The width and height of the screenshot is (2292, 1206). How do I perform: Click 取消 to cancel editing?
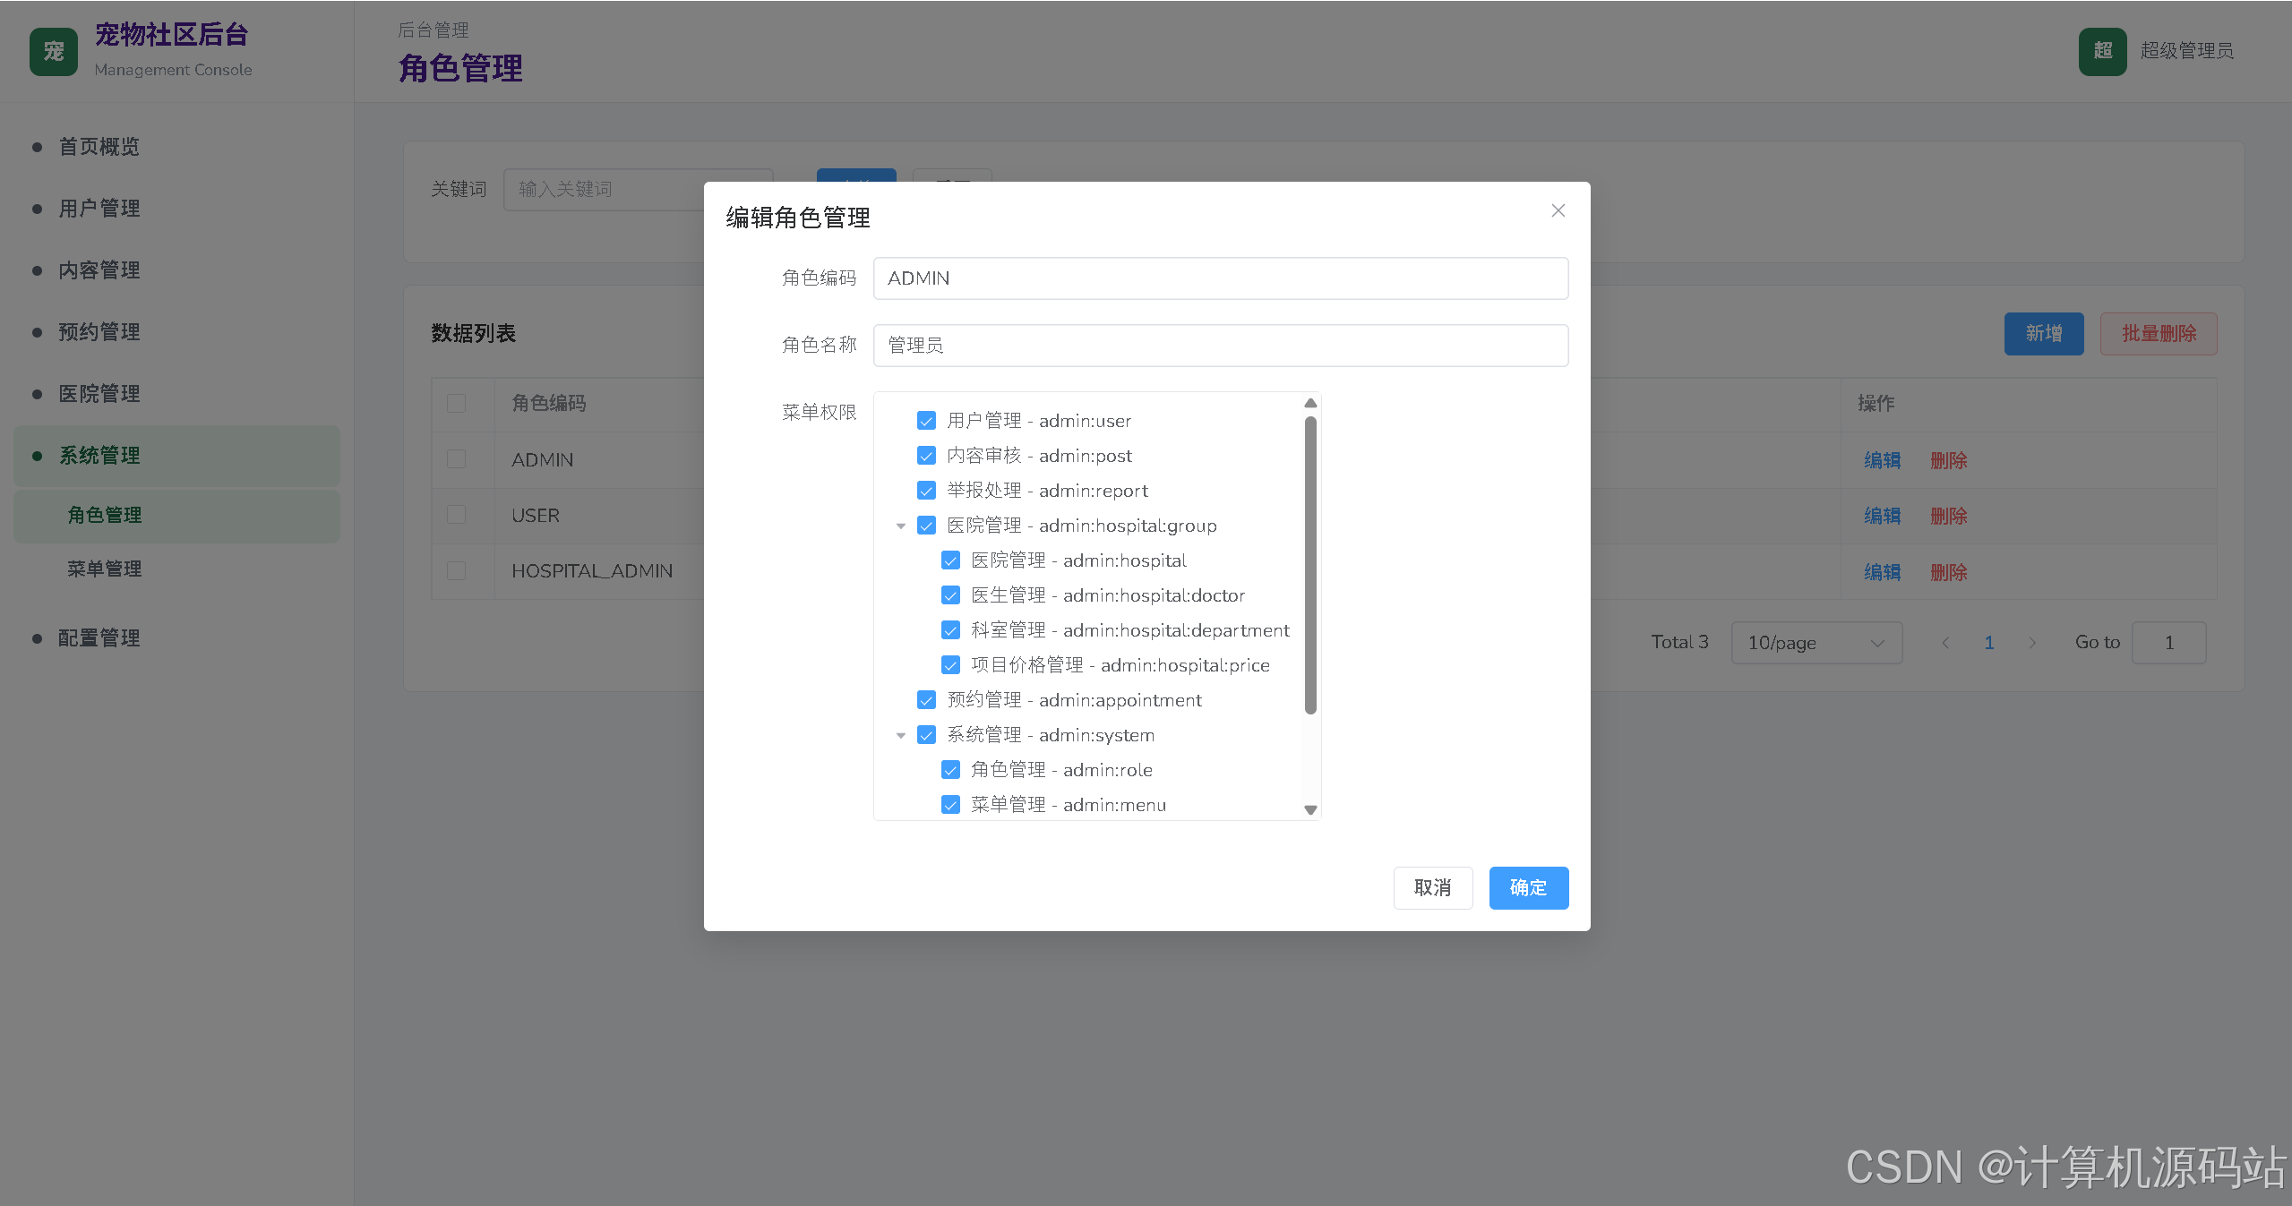pos(1432,887)
